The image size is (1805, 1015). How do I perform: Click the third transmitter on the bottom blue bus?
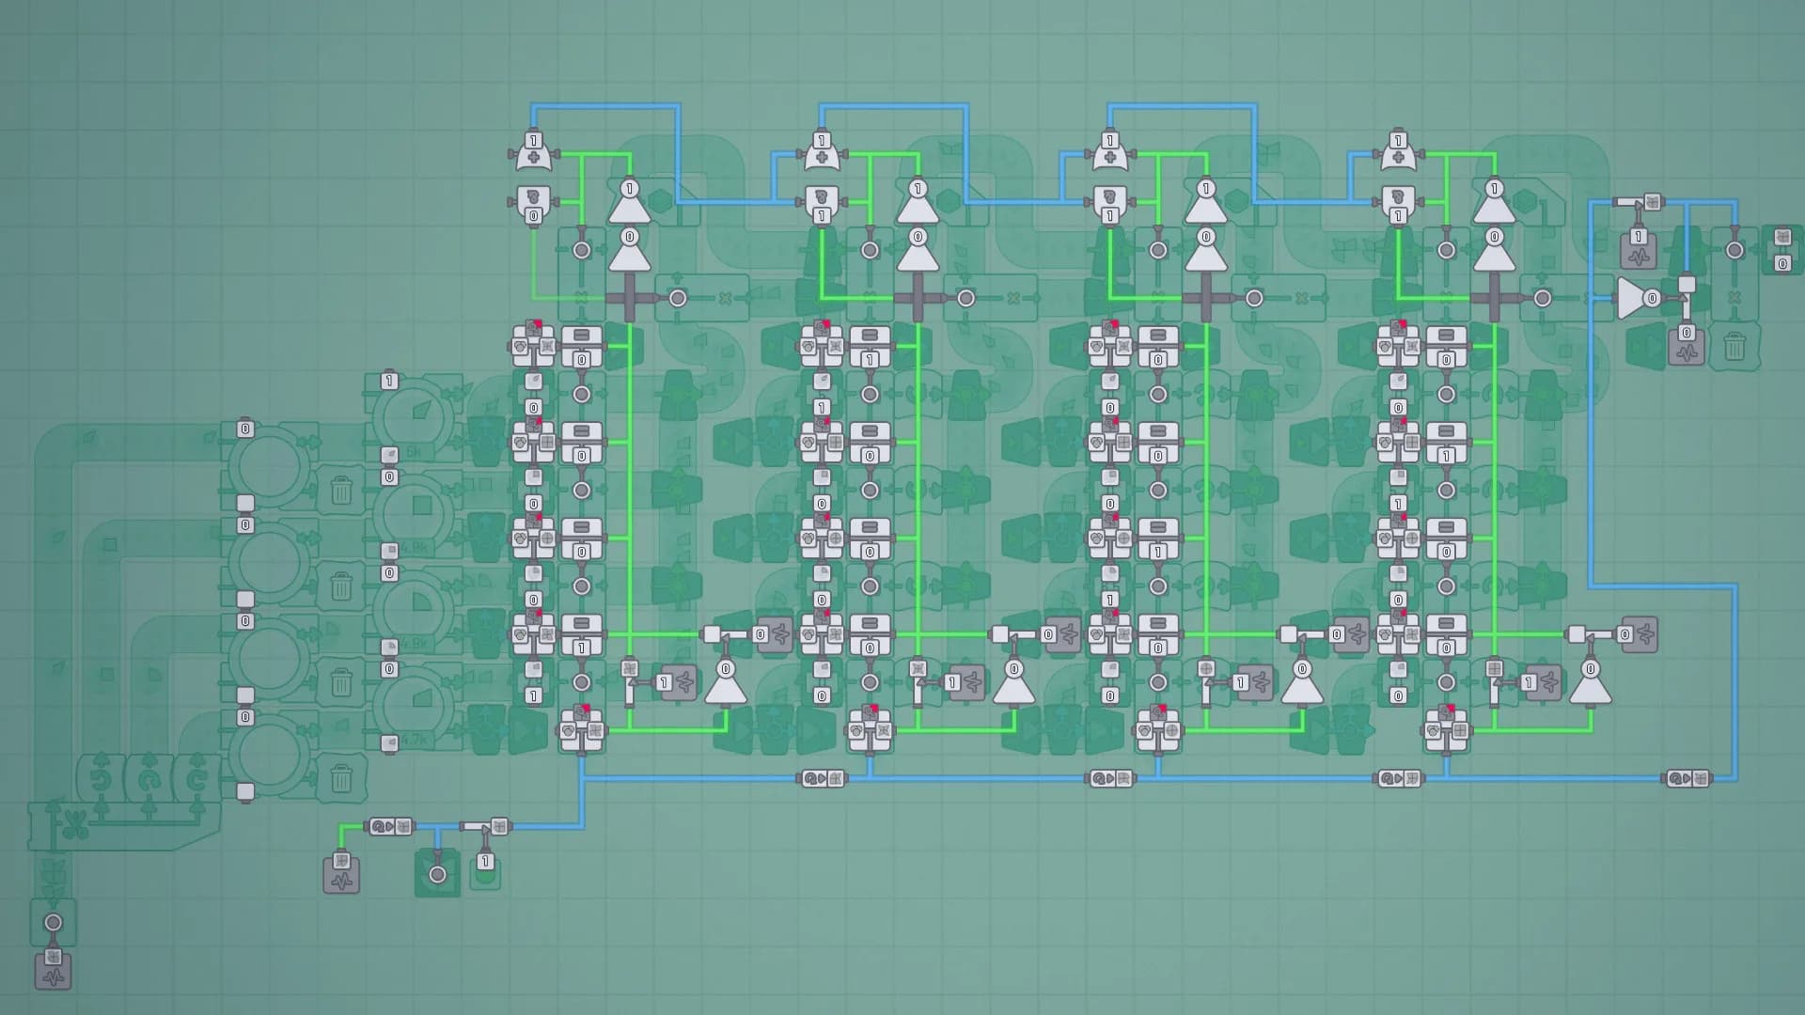[x=1398, y=778]
